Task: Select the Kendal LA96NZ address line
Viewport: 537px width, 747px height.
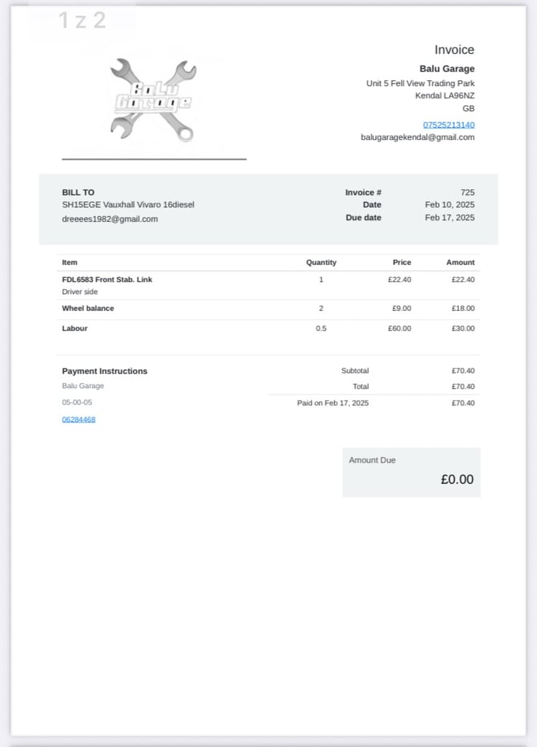Action: click(444, 96)
